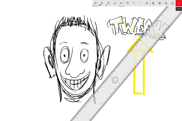Activate the Crop tool
Viewport: 182px width, 121px height.
pos(147,3)
